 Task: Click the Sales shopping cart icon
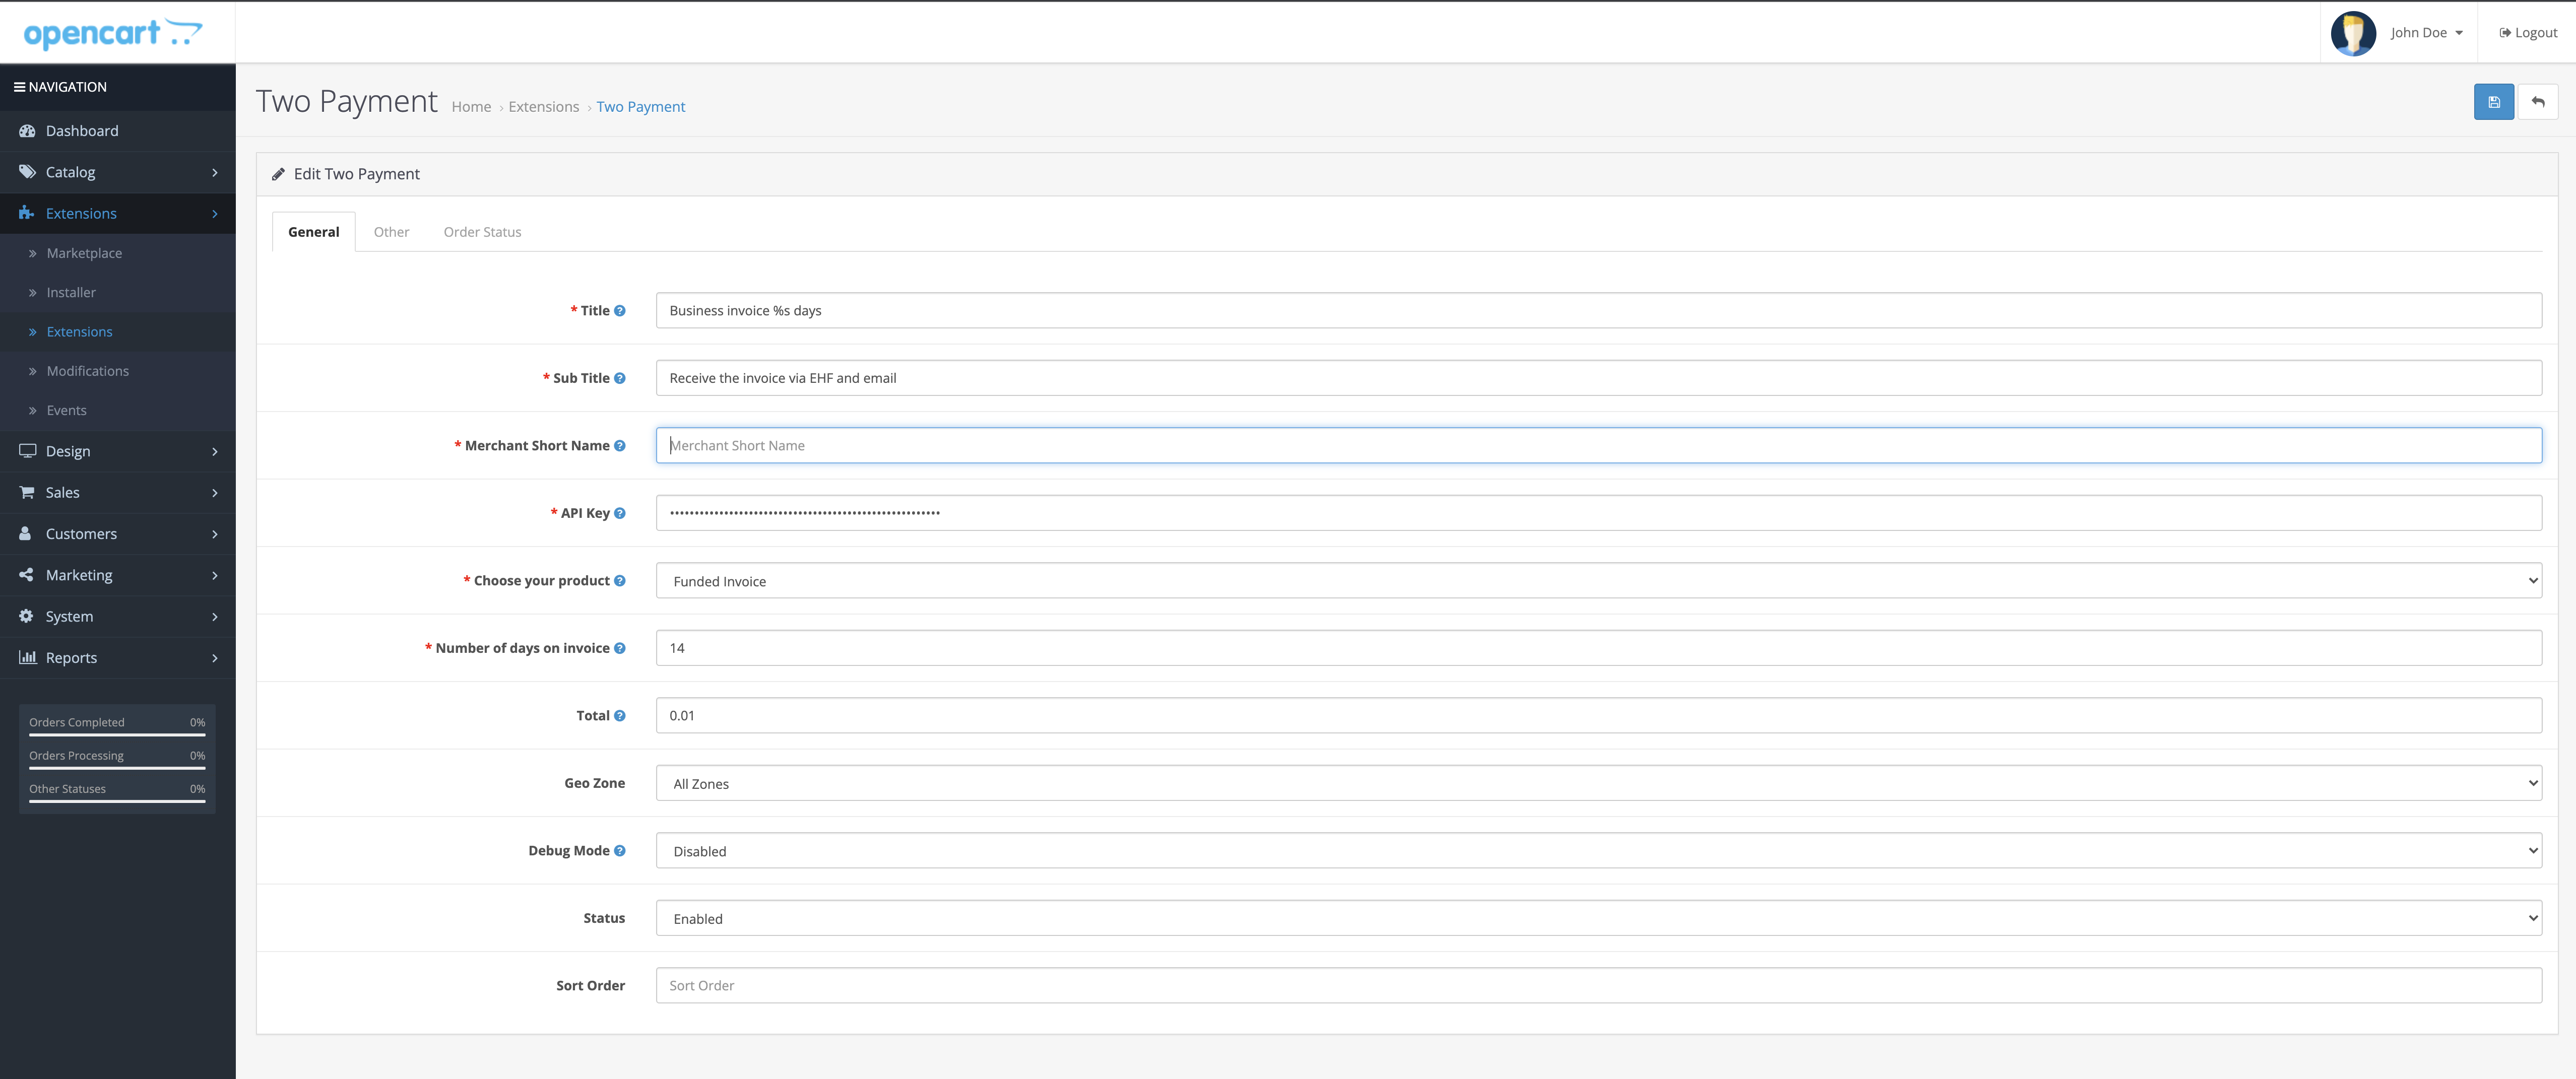[27, 492]
